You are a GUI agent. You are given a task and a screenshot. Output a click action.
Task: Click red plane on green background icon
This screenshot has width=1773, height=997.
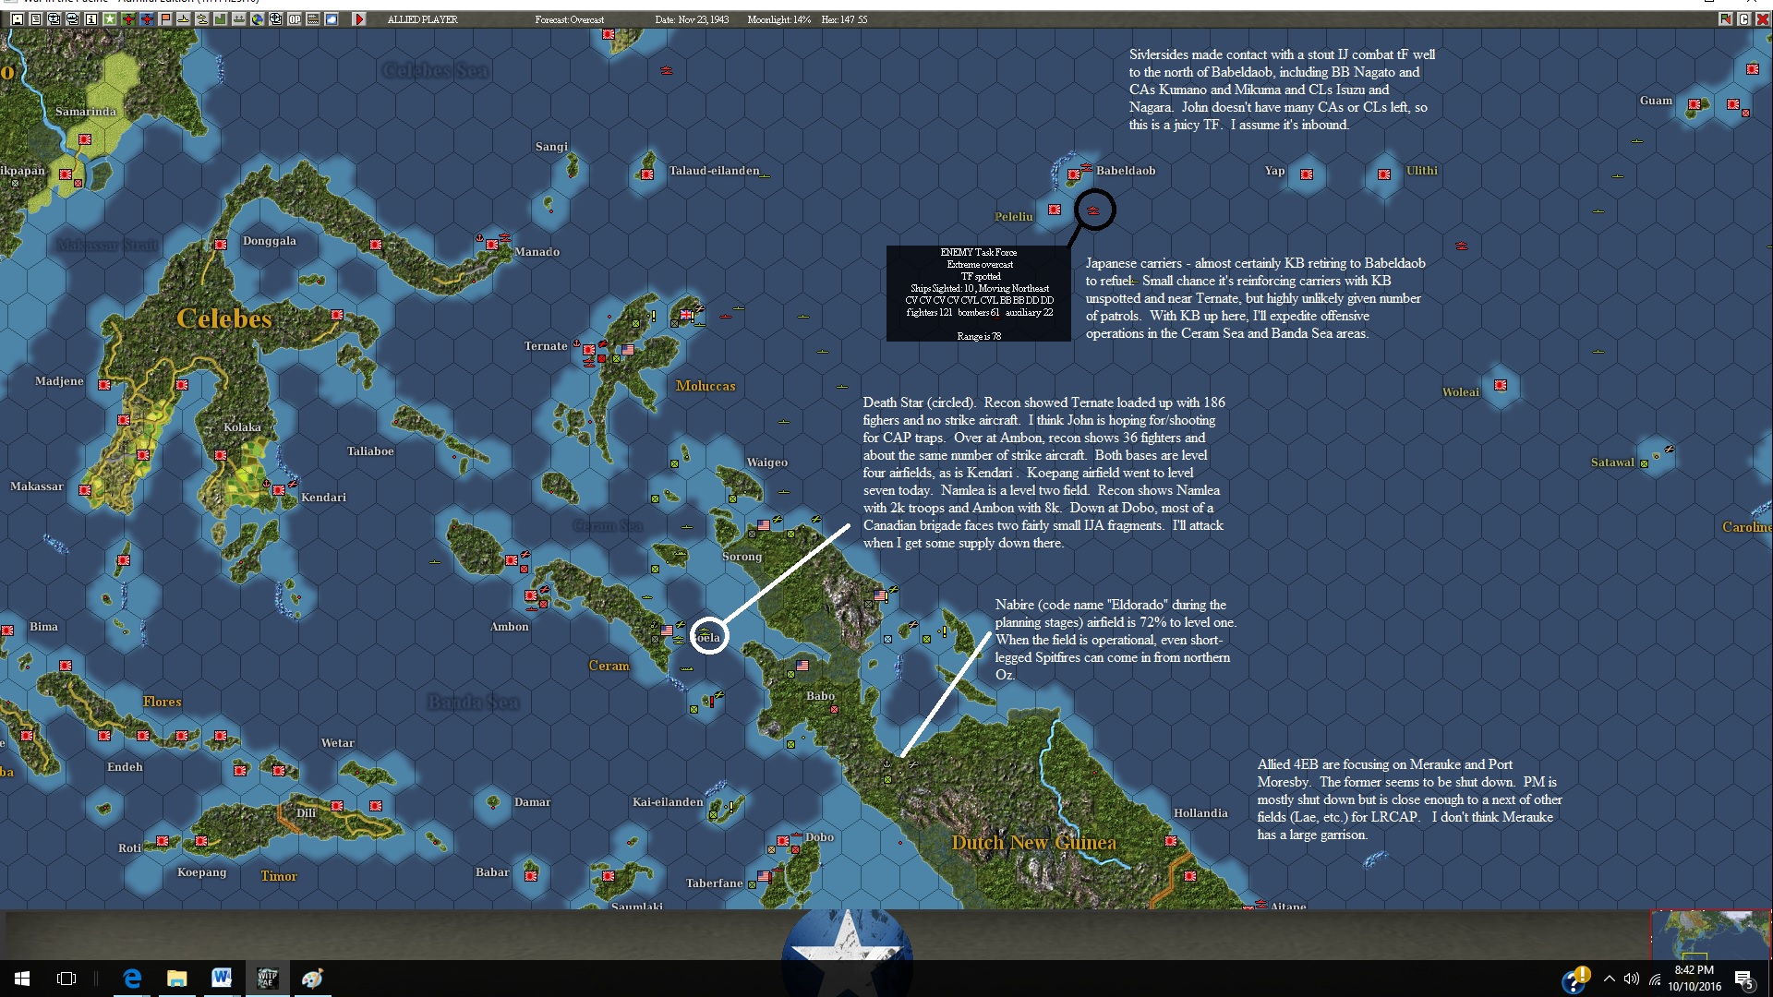pos(127,18)
